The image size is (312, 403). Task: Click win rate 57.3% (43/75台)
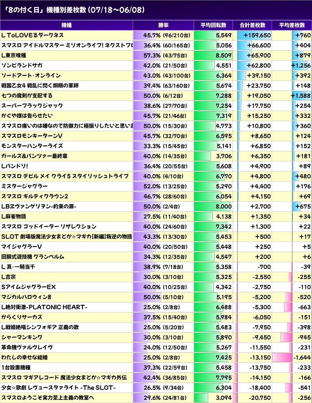point(165,55)
